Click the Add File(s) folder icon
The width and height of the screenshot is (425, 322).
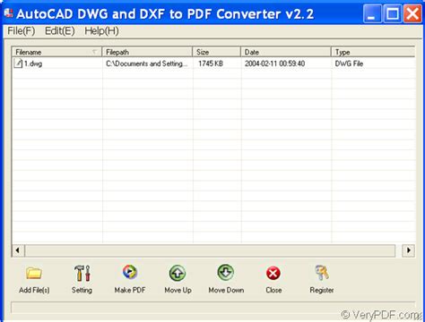(x=34, y=273)
